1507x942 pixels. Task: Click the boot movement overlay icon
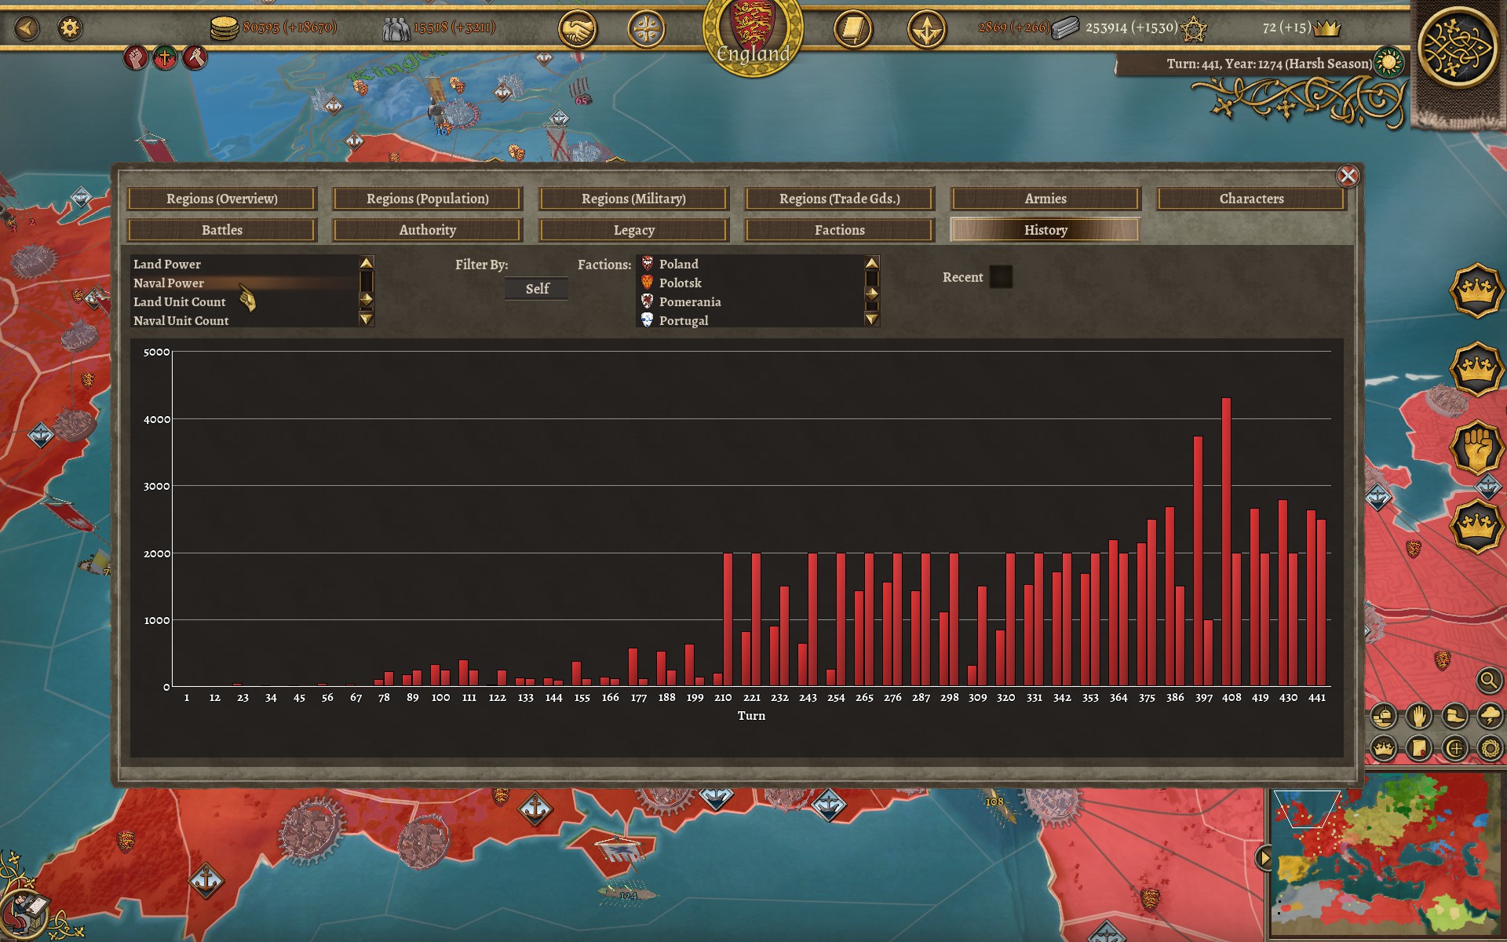1454,716
